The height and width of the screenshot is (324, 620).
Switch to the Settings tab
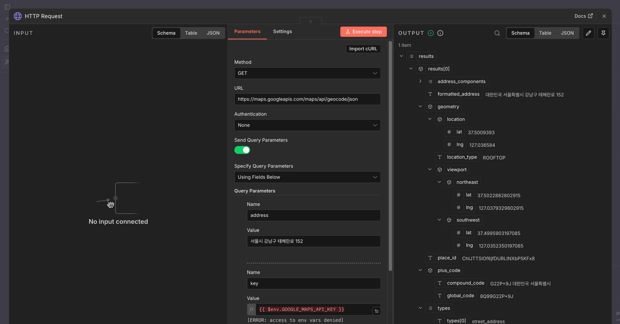[282, 31]
